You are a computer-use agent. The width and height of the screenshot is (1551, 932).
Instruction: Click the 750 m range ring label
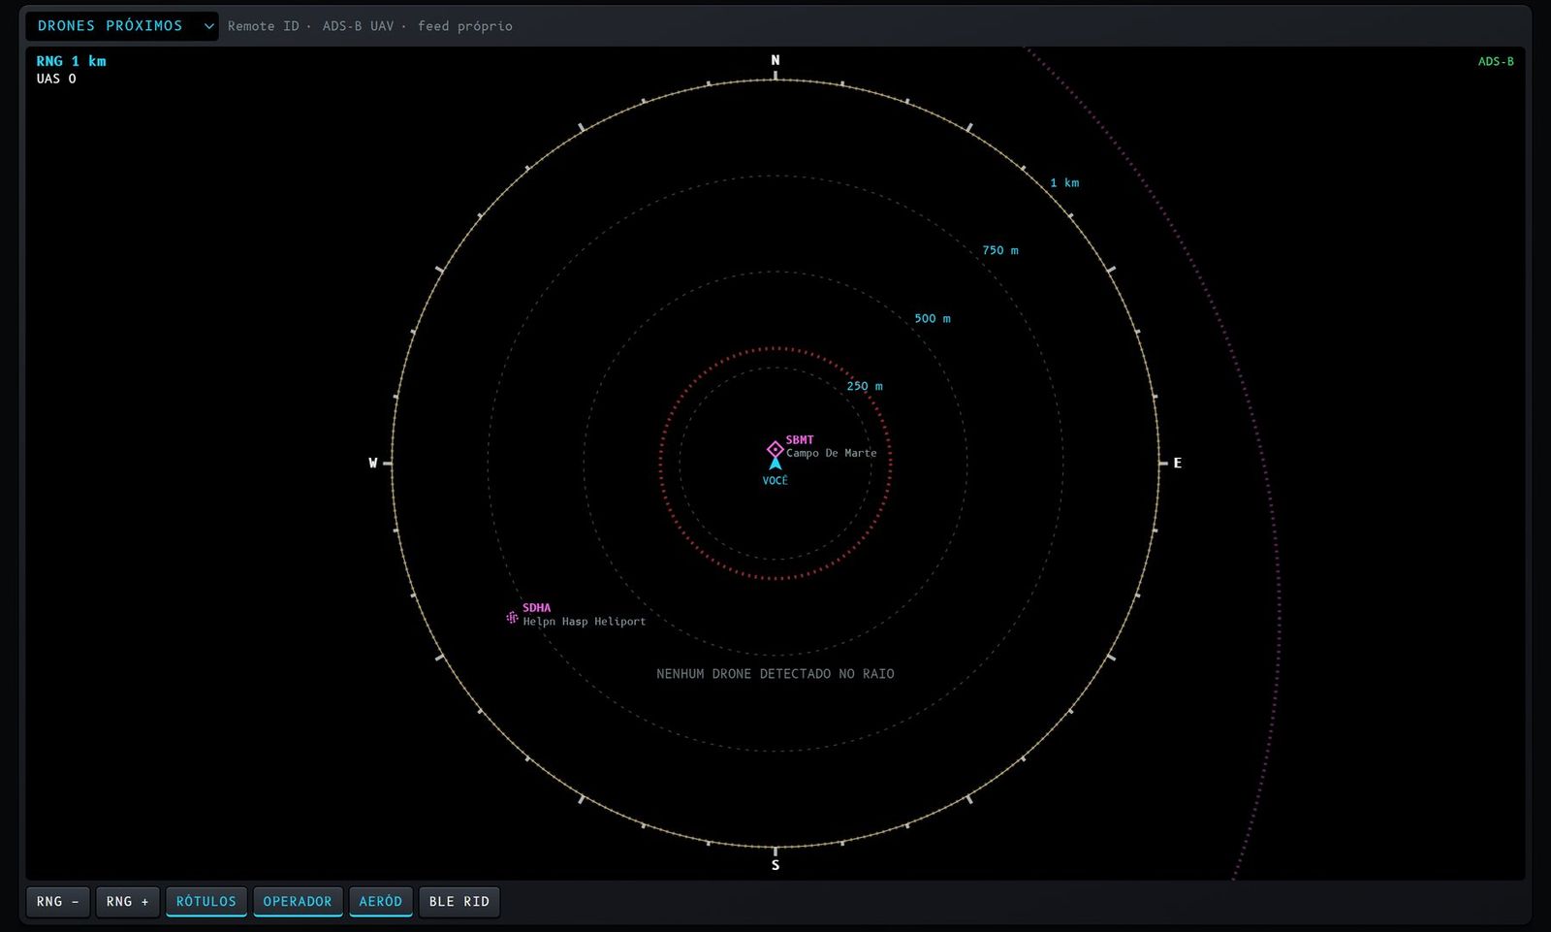(x=1000, y=250)
